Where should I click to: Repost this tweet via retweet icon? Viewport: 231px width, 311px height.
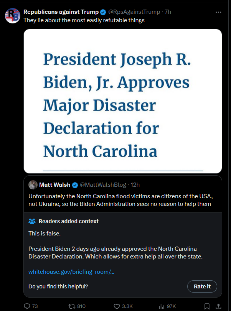click(71, 306)
